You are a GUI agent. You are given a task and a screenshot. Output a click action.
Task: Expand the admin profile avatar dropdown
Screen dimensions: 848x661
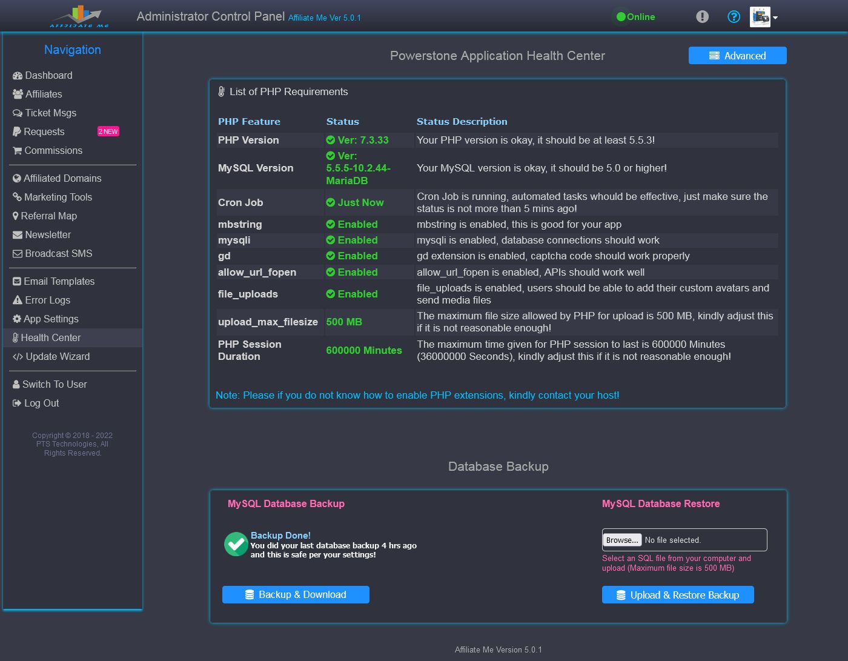click(763, 17)
